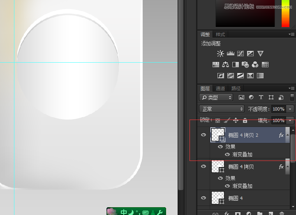Hide 渐变叠加 effect on 椭圆 4 拷贝 2
Screen dimensions: 296x215
click(227, 154)
